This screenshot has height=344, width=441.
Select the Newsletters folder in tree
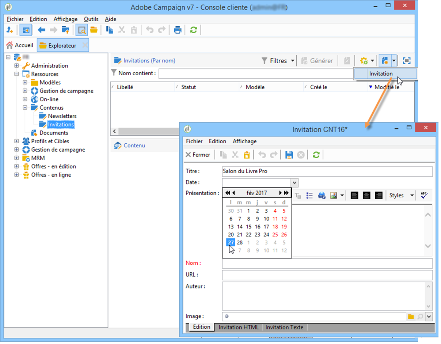62,116
